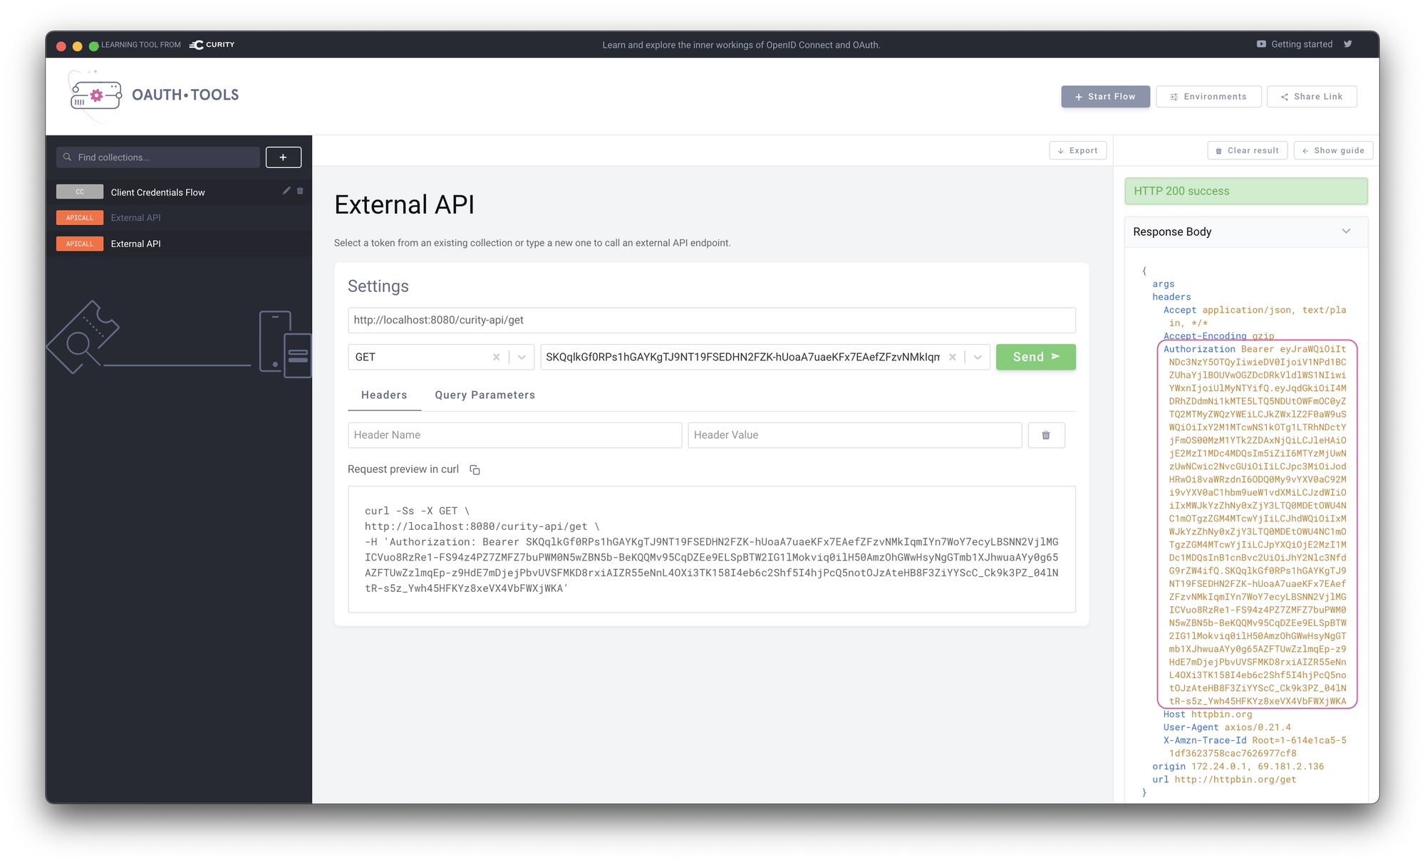Screen dimensions: 1425x864
Task: Expand the Response Body section
Action: click(x=1349, y=231)
